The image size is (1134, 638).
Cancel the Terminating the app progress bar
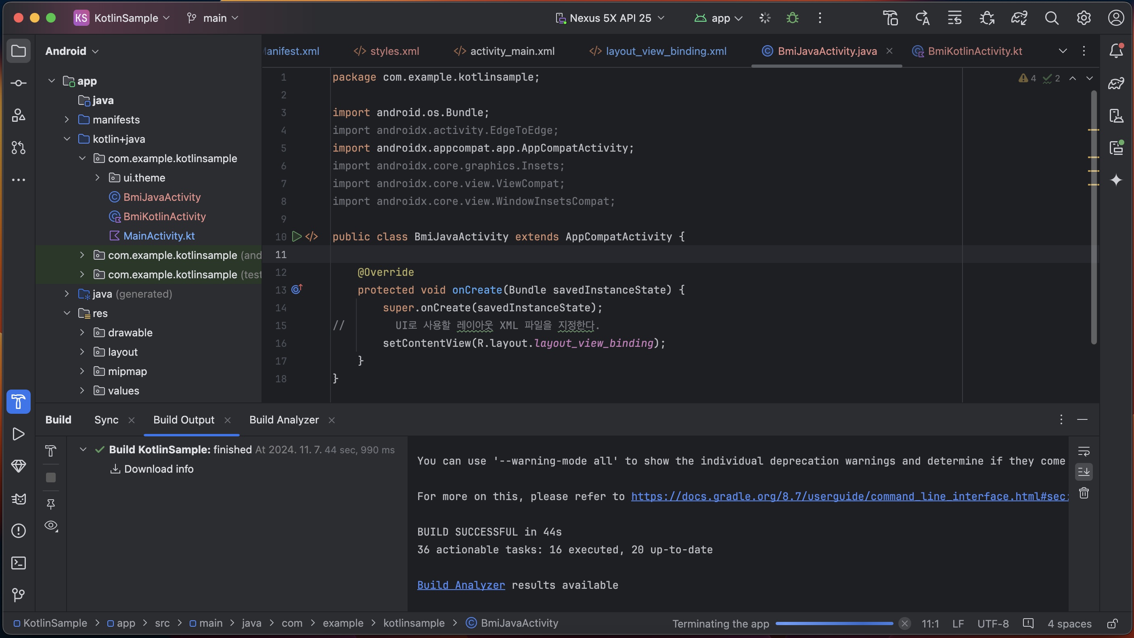[905, 623]
